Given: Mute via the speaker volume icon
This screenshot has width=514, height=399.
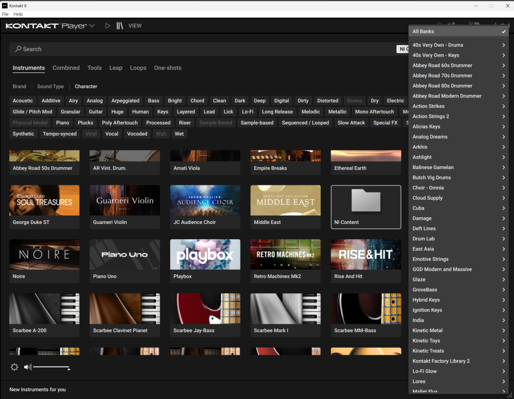Looking at the screenshot, I should tap(28, 367).
